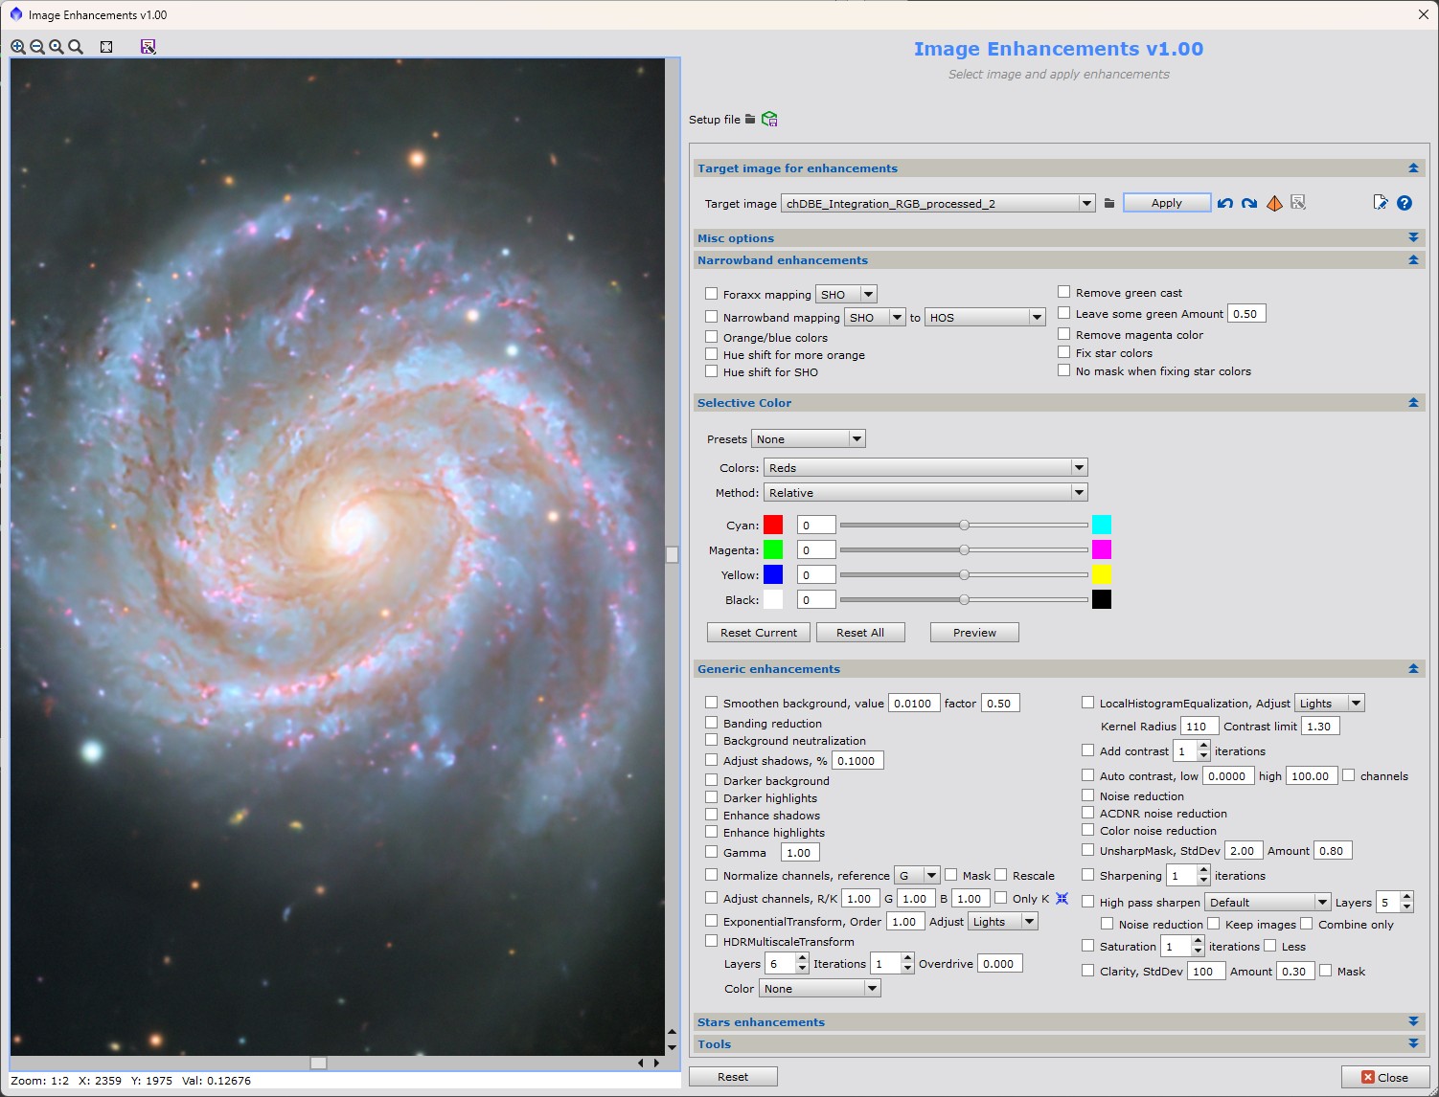
Task: Click the green setup file save icon
Action: (x=769, y=120)
